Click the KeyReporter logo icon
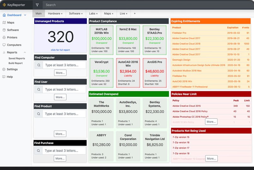The width and height of the screenshot is (254, 170). tap(4, 5)
